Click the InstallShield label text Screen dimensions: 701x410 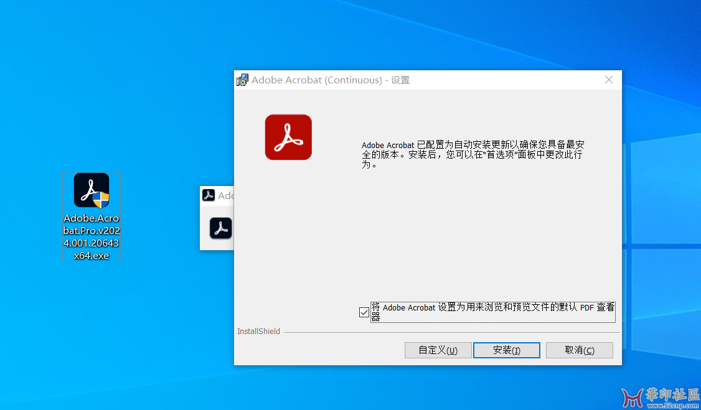258,332
